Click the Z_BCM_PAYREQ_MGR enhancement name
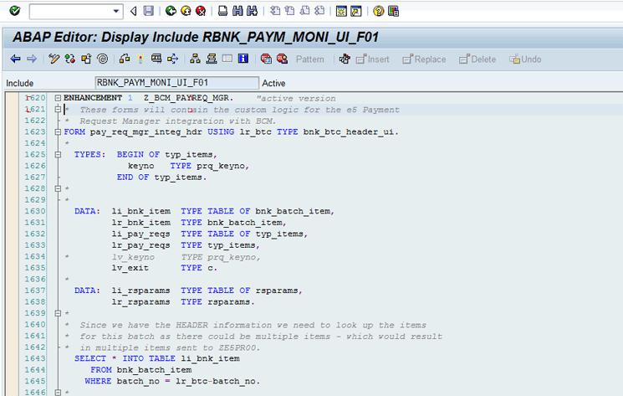The image size is (623, 396). point(188,98)
